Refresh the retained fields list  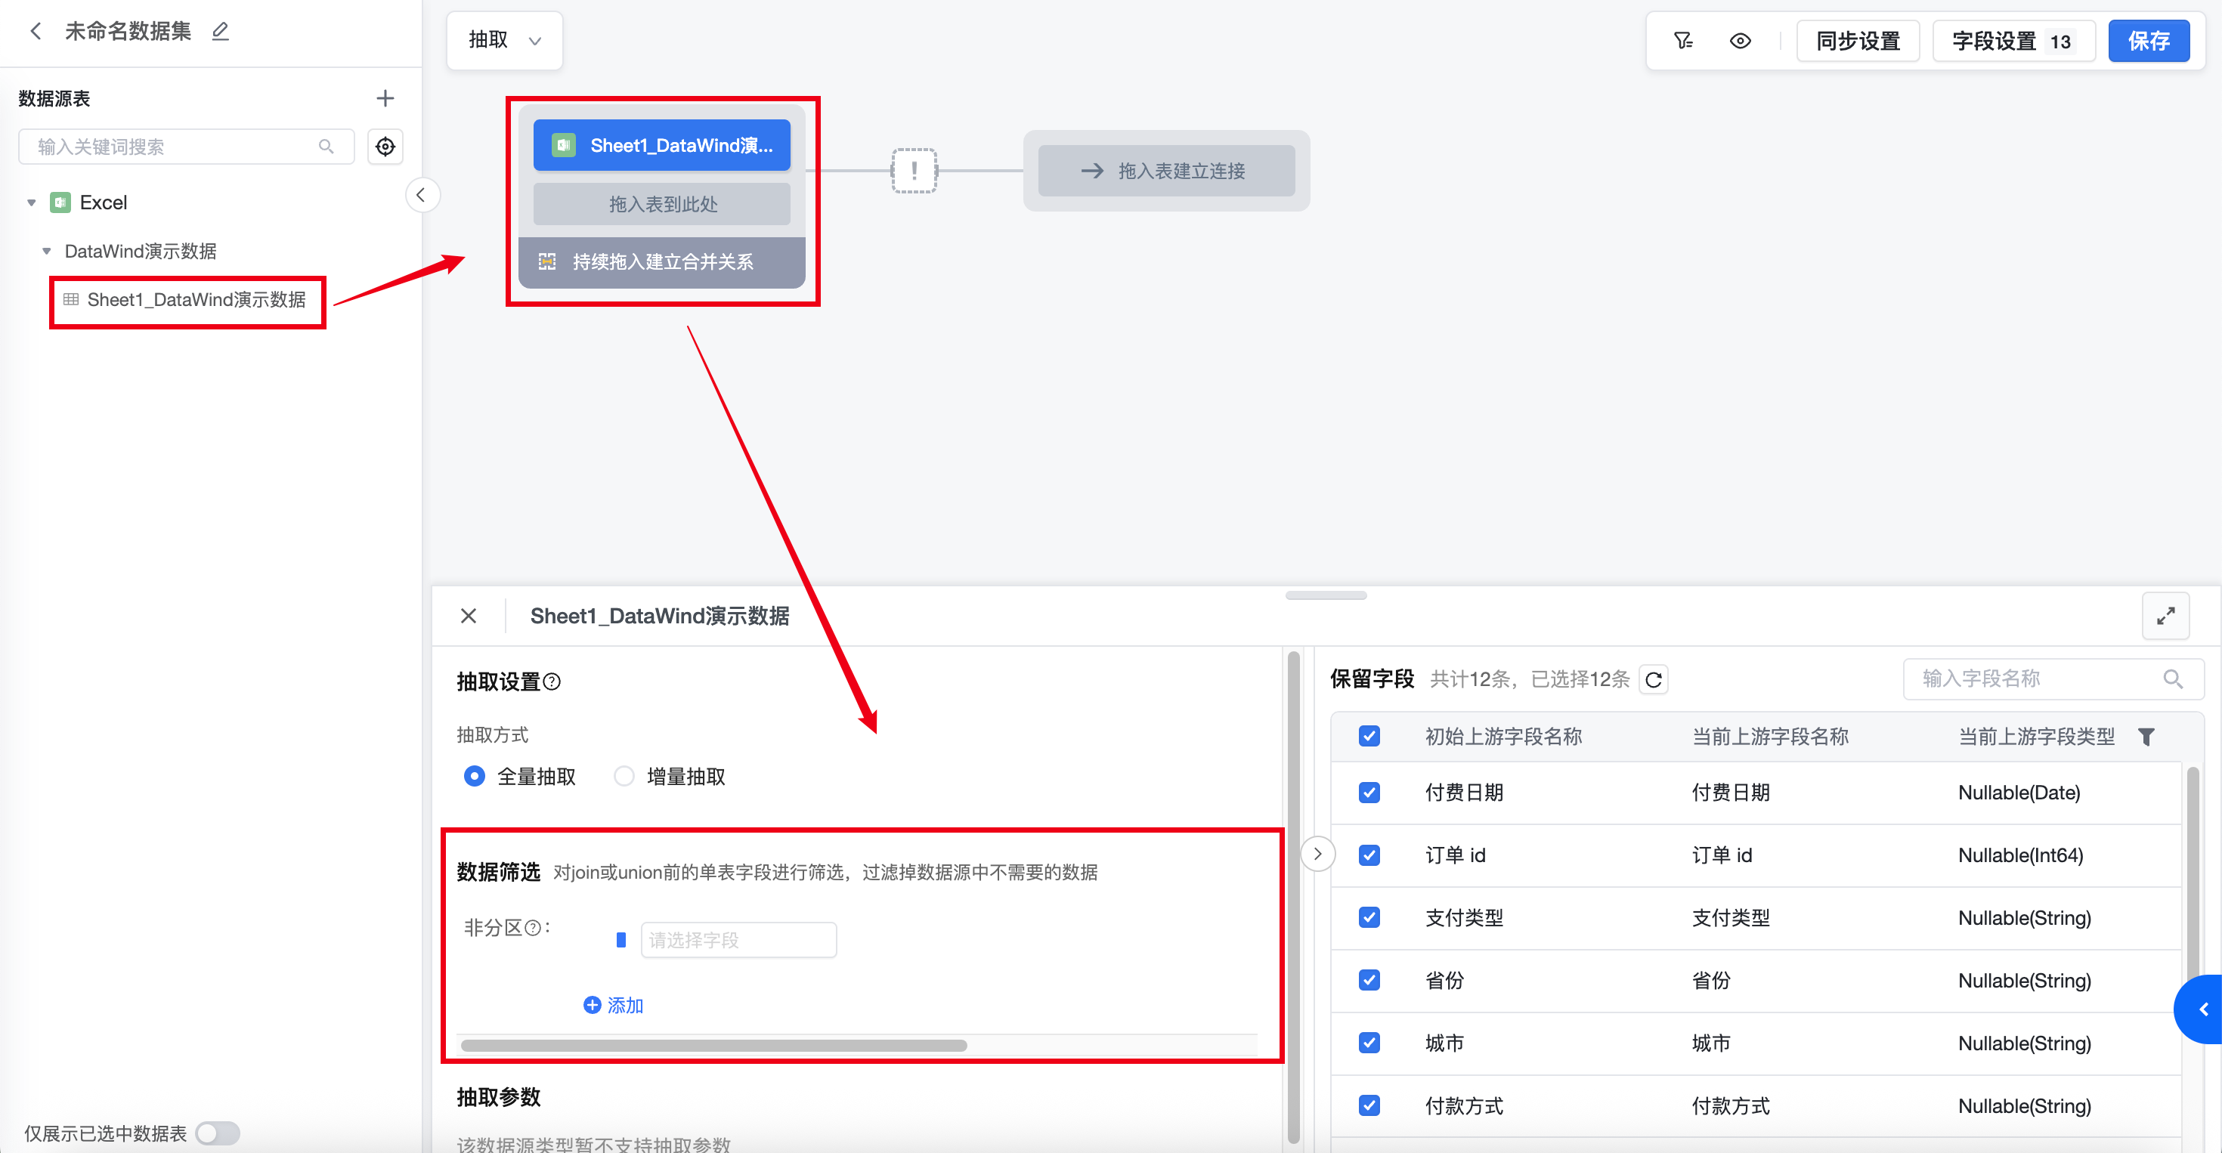pyautogui.click(x=1653, y=679)
